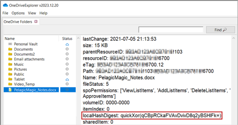Select the PelagicMagic_Notes.docx file

click(35, 90)
